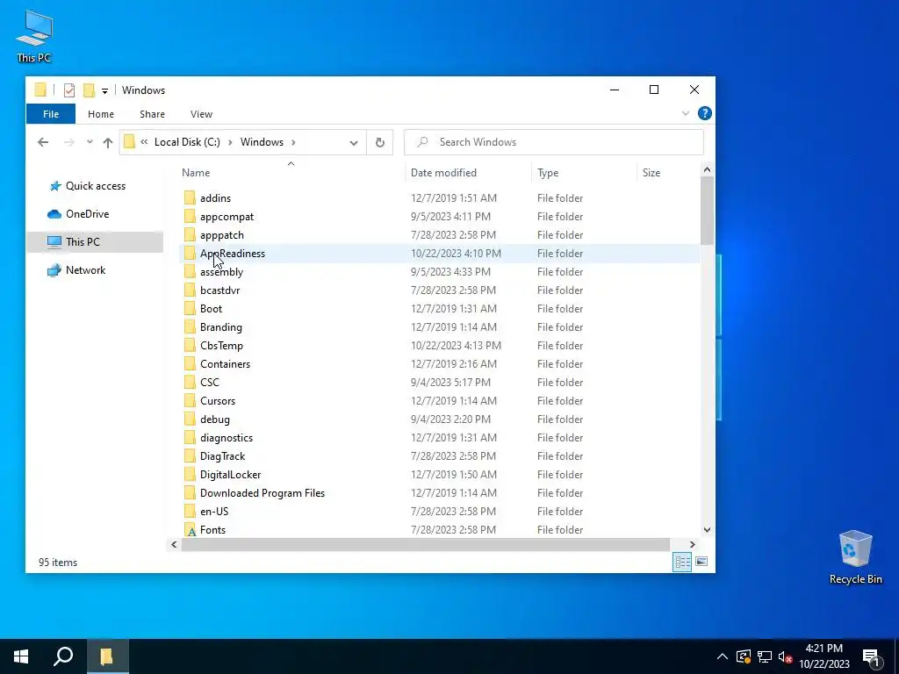Go back with the left arrow
The height and width of the screenshot is (674, 899).
[x=43, y=142]
